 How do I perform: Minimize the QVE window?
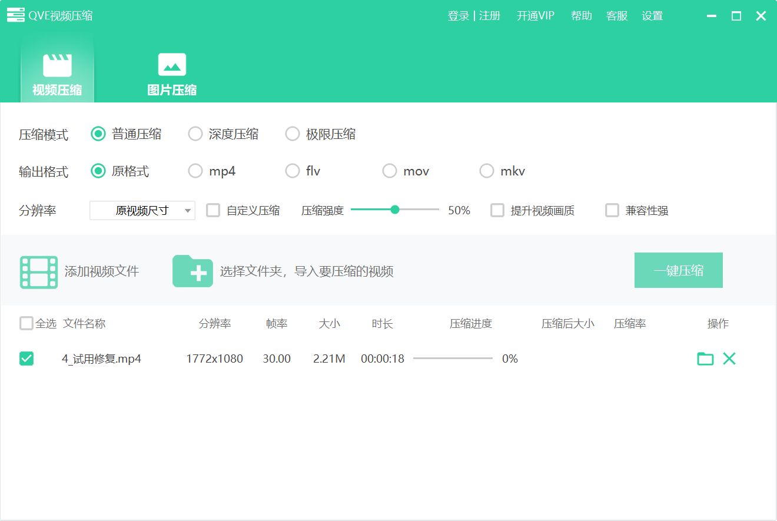point(712,16)
